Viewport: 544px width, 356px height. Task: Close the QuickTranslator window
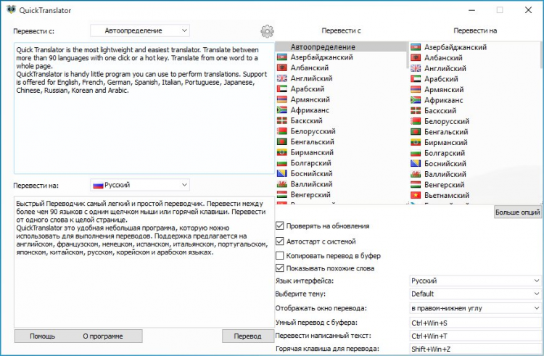click(x=528, y=10)
